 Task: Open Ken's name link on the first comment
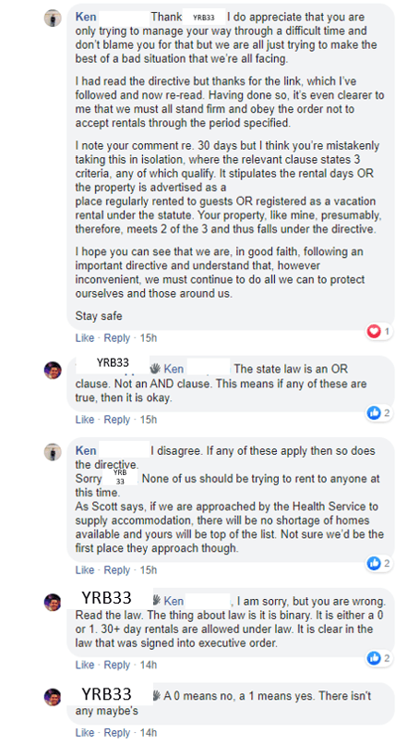click(x=86, y=17)
